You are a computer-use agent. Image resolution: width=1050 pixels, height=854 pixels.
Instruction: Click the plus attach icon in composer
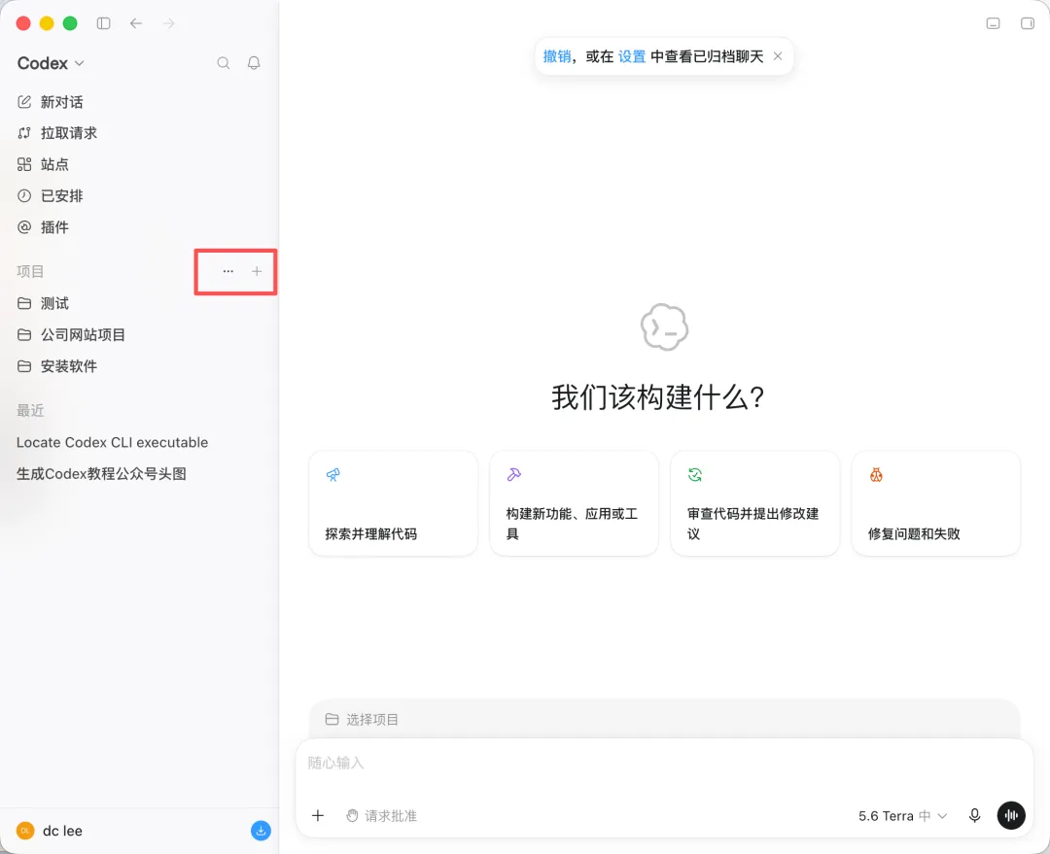tap(318, 815)
